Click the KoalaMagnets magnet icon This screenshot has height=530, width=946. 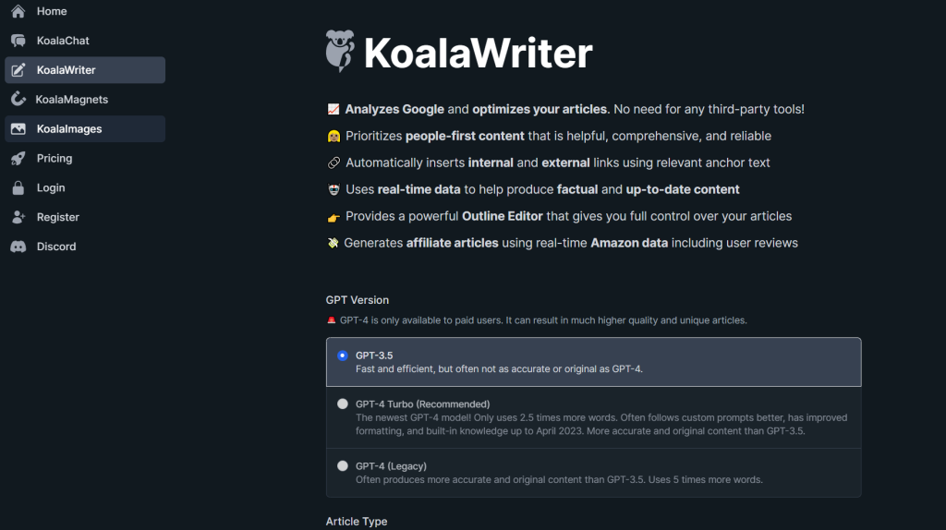[x=18, y=99]
